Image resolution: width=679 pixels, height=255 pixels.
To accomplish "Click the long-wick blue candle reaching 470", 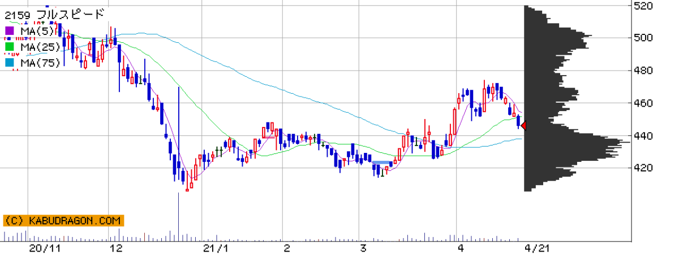I will click(179, 134).
